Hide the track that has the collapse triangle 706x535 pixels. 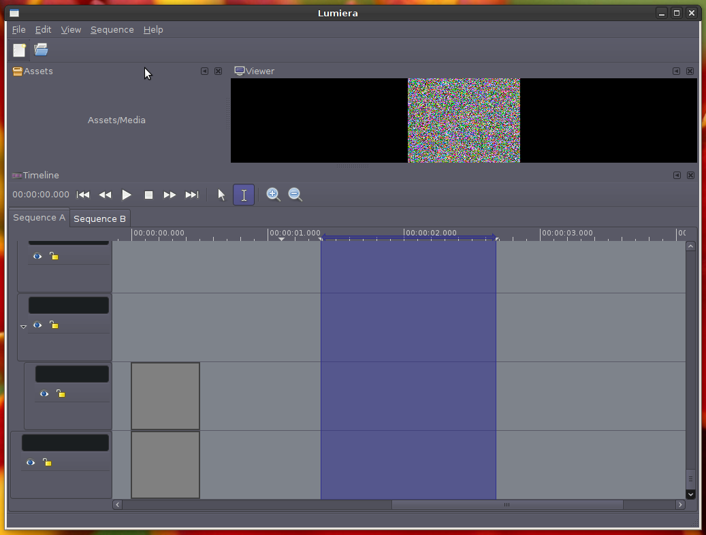point(37,325)
